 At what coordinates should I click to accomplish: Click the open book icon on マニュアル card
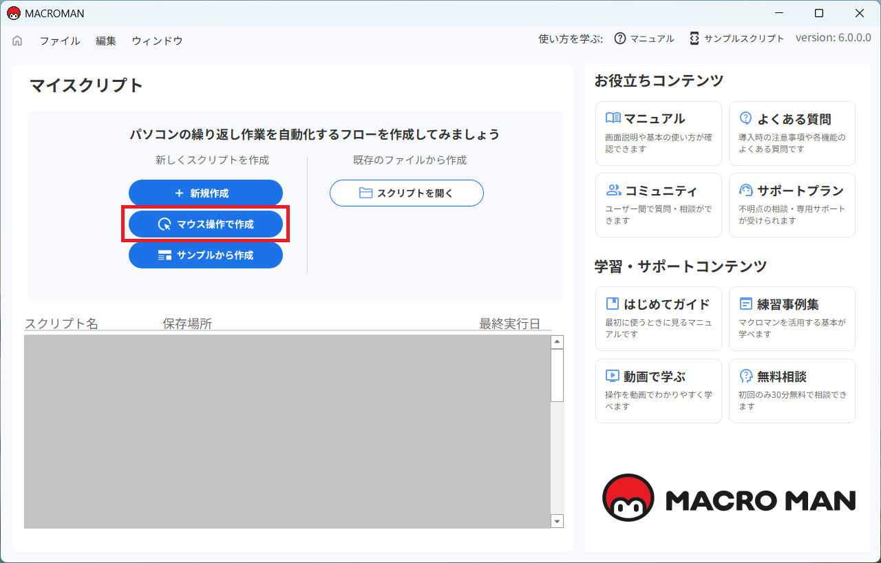click(613, 118)
